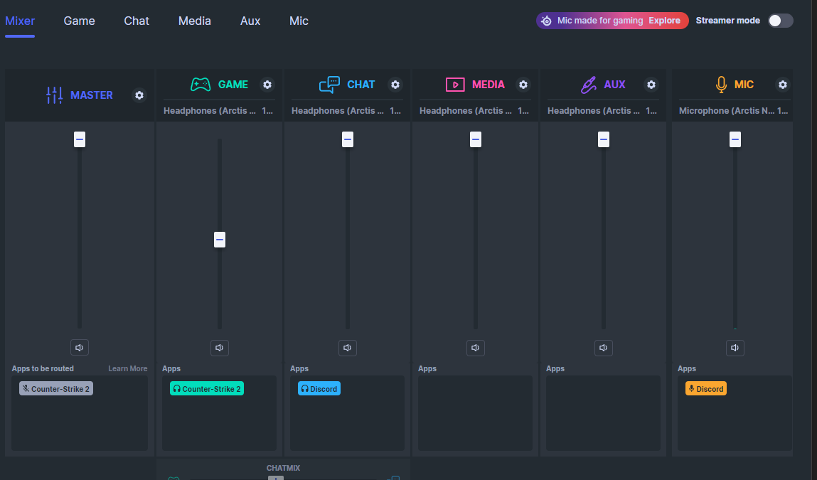Open Aux output device dropdown
Screen dimensions: 817x480
coord(603,111)
